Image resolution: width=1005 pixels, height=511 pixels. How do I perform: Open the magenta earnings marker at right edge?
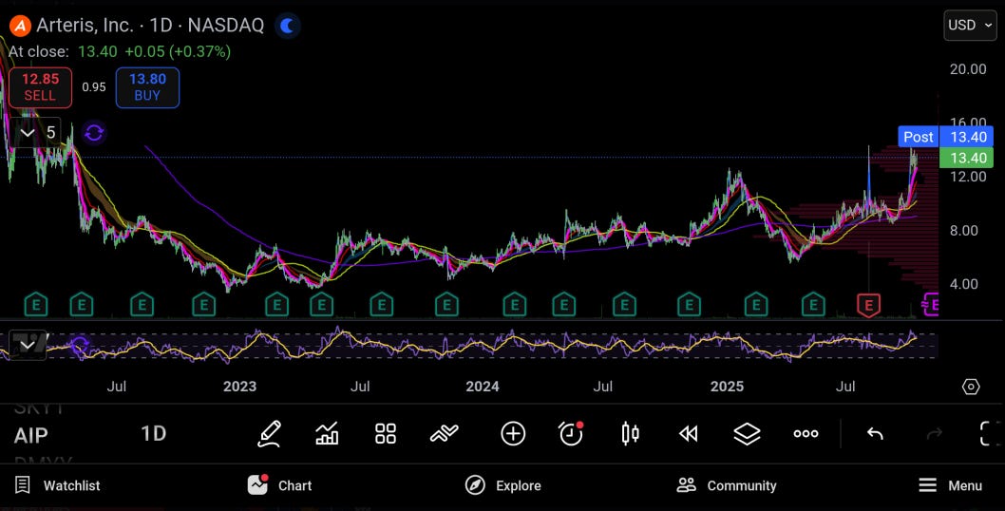click(x=931, y=305)
